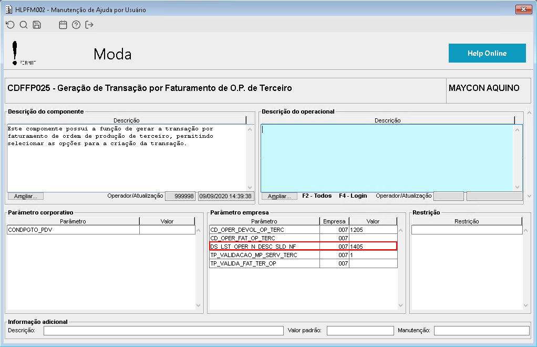Click update date field 09/09/2020 14:39:38
This screenshot has width=537, height=347.
(226, 196)
